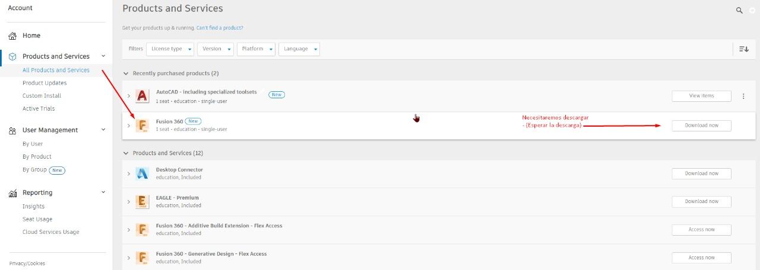
Task: Click the Products and Services cube icon
Action: point(12,57)
